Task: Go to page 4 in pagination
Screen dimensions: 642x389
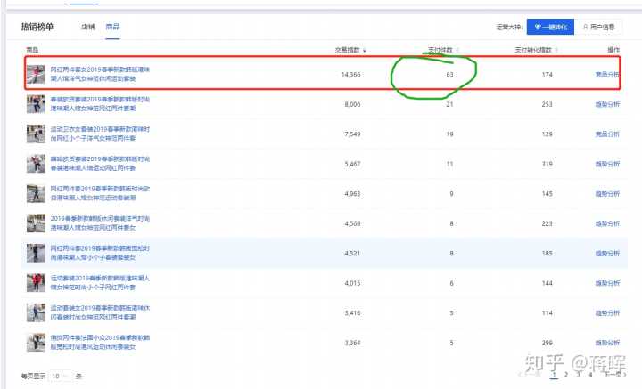Action: 590,377
